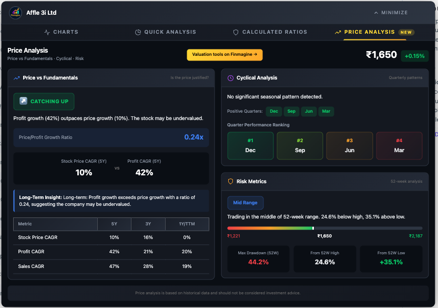Click the Price vs Fundamentals panel icon
Screen dimensions: 438x308
(x=17, y=77)
